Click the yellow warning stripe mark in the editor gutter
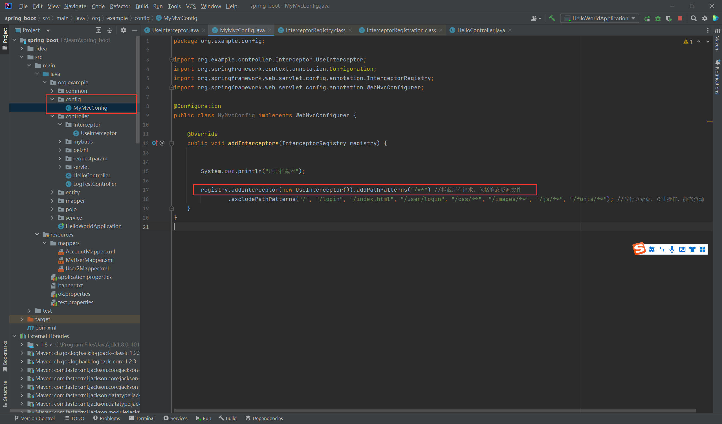Screen dimensions: 722x424 point(710,122)
